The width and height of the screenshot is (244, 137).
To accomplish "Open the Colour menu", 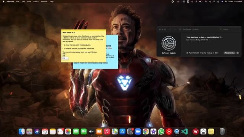I will 36,2.
